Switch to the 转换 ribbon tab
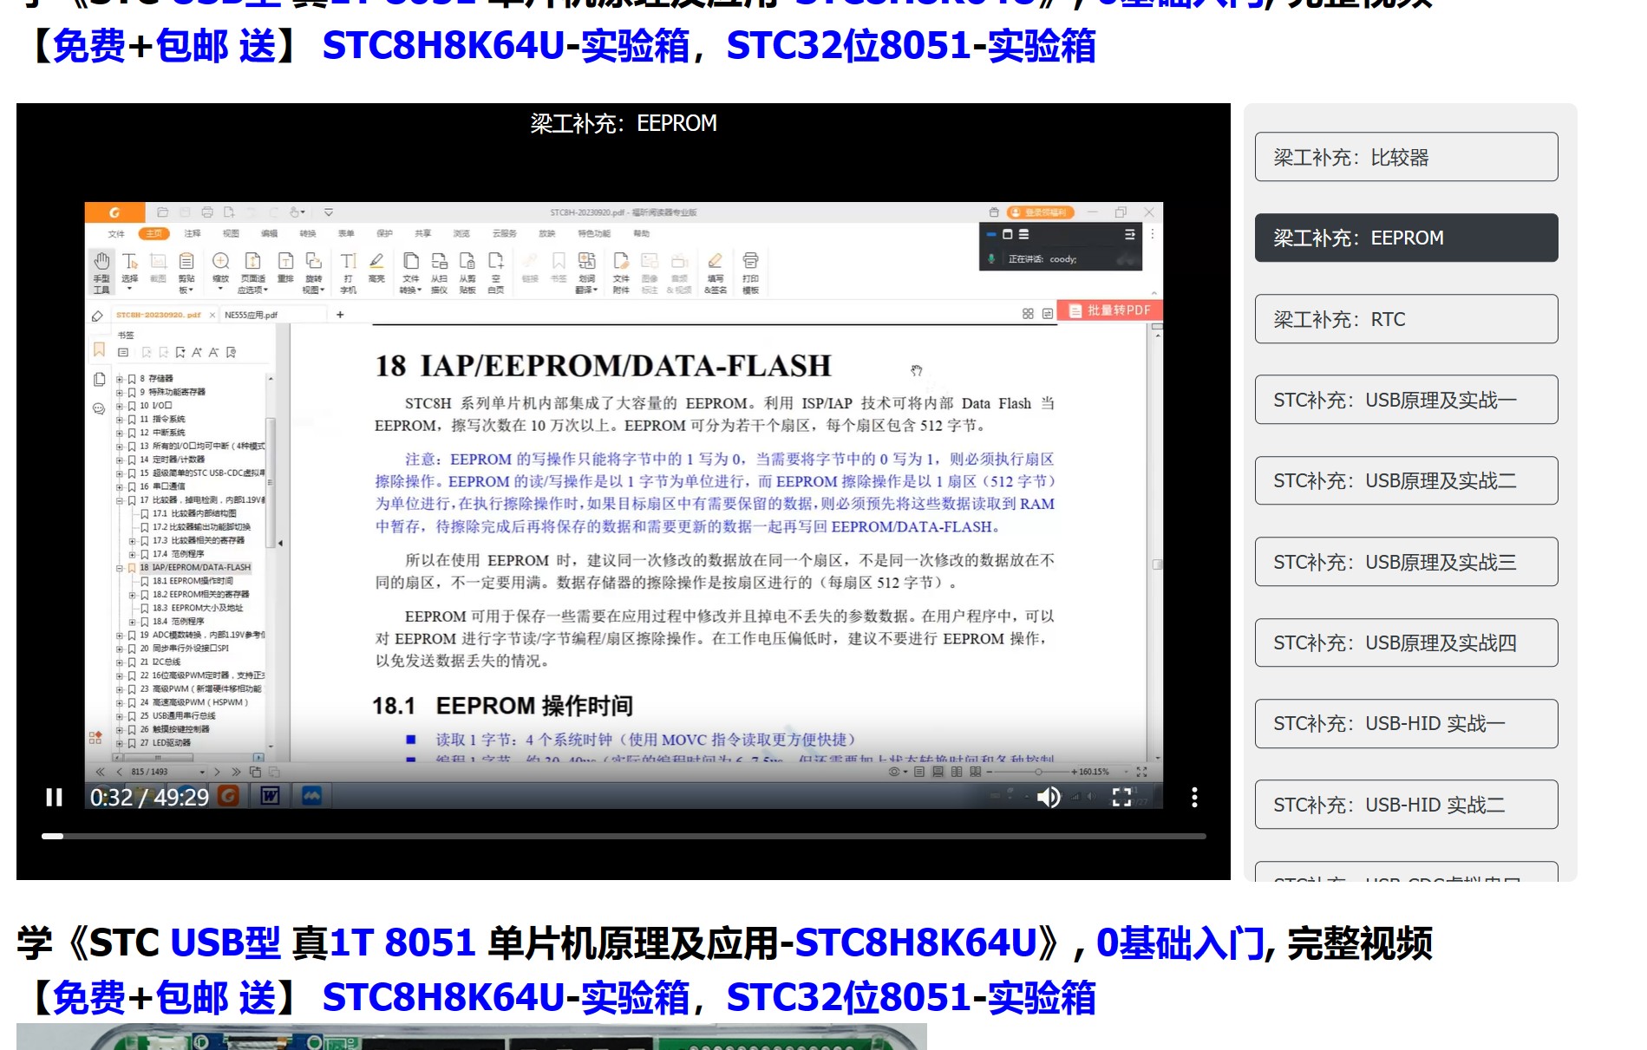Screen dimensions: 1647x1050 tap(308, 233)
